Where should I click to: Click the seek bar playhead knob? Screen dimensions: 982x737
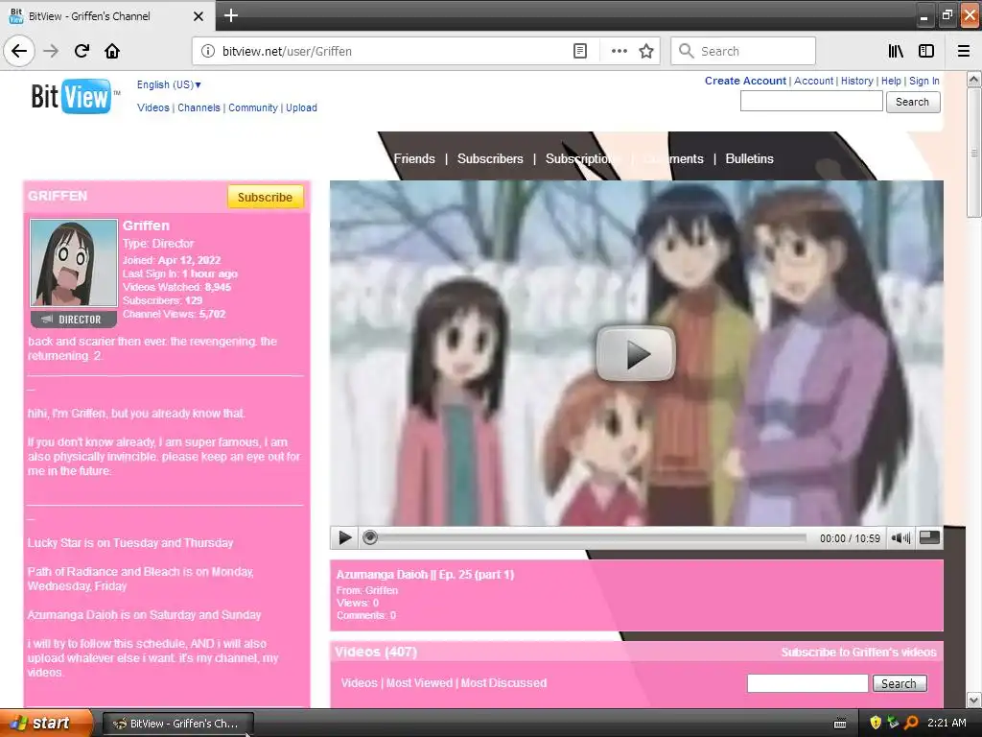click(370, 537)
